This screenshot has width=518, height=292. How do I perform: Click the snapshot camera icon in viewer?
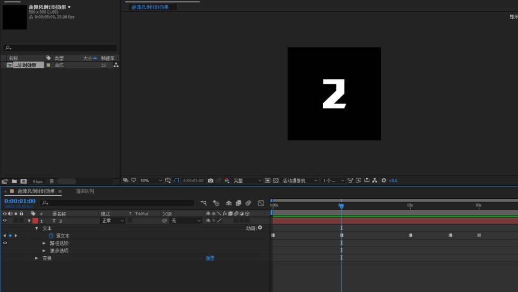tap(210, 181)
